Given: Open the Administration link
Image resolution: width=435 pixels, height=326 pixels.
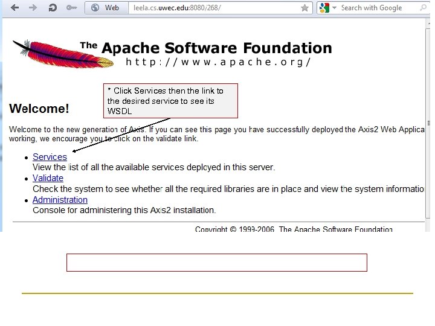Looking at the screenshot, I should [x=60, y=200].
